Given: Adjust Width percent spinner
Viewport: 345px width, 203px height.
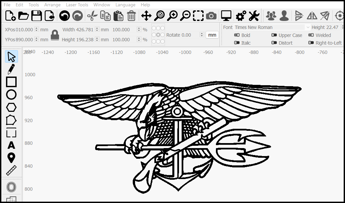Looking at the screenshot, I should pos(139,30).
